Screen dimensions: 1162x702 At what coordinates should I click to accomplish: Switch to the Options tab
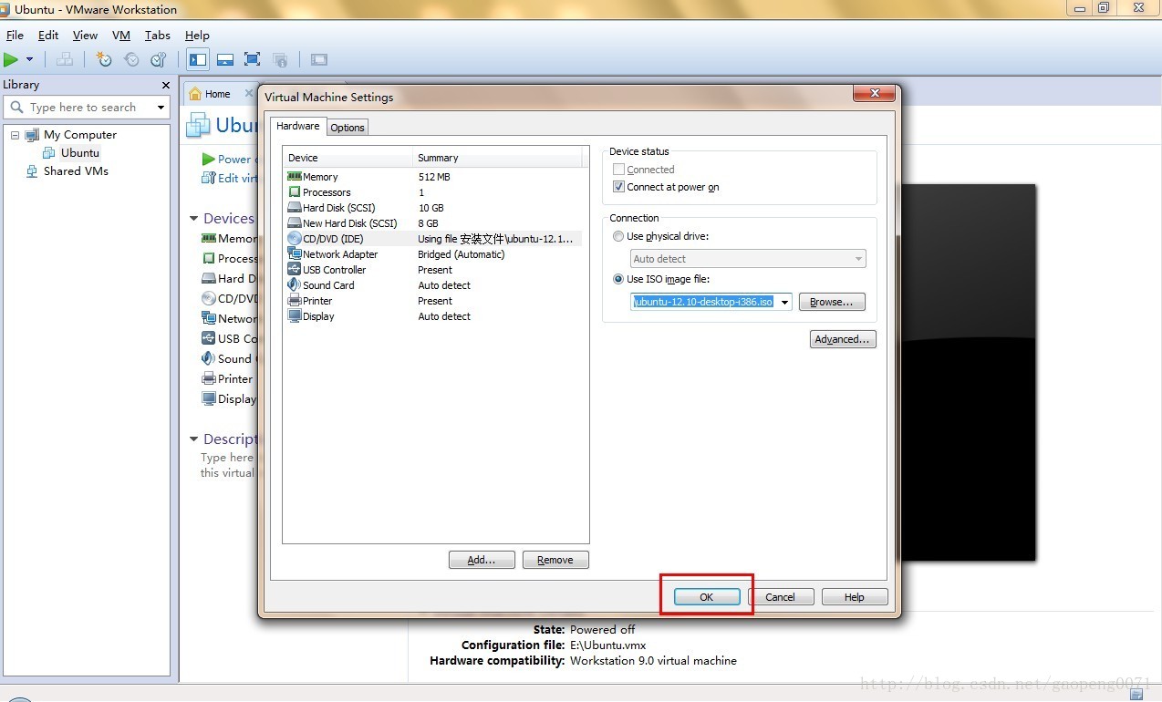pyautogui.click(x=348, y=128)
